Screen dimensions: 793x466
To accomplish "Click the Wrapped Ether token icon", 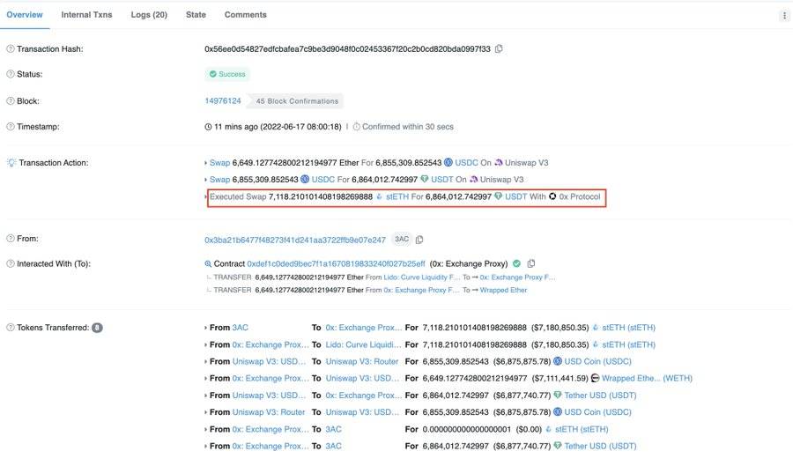I will pos(596,378).
